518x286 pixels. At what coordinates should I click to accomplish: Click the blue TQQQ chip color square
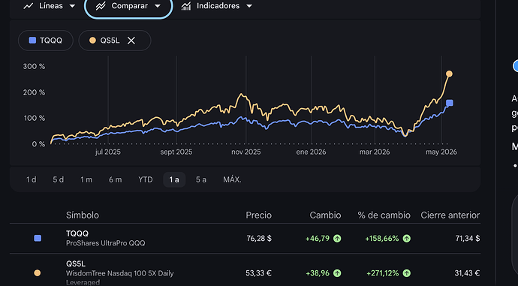32,41
